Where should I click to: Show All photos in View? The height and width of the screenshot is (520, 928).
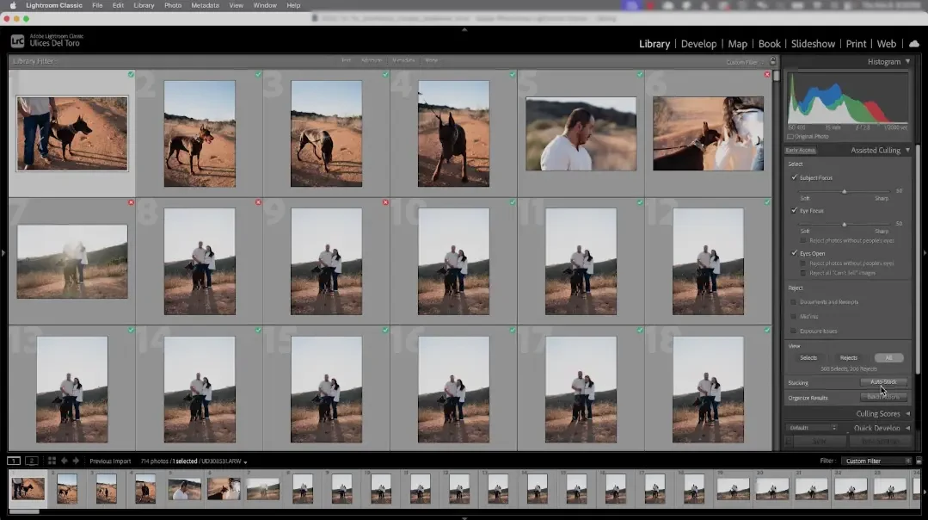(x=888, y=358)
